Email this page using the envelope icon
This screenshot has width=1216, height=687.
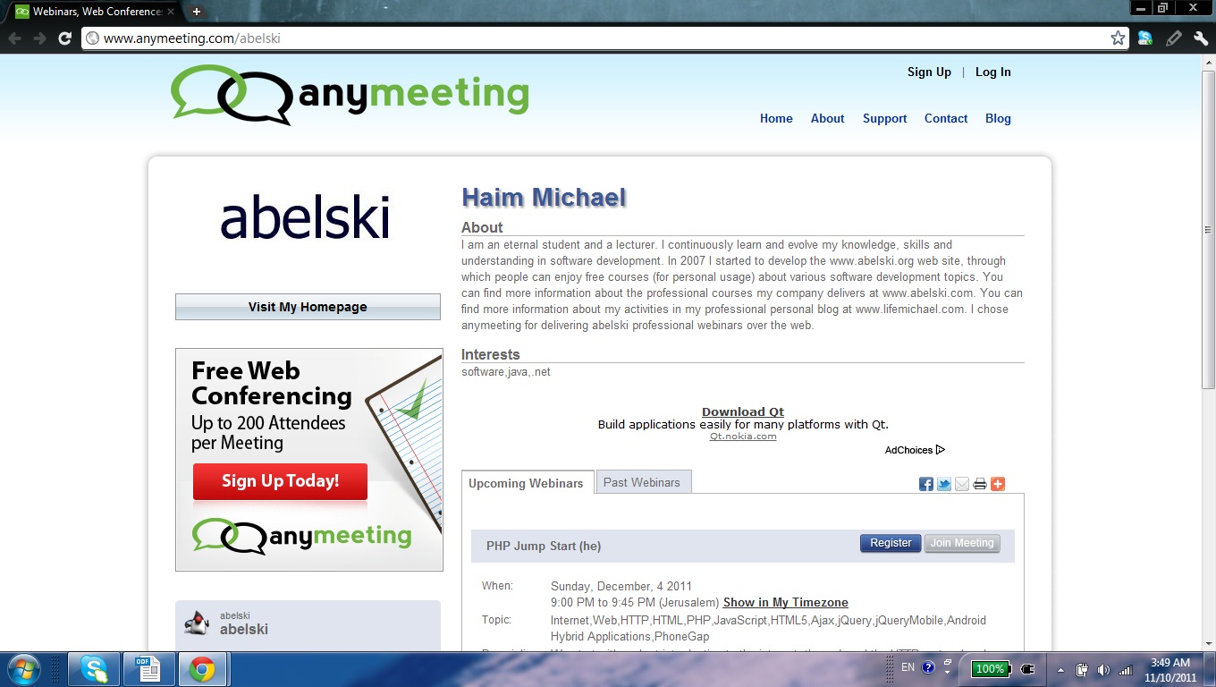tap(962, 484)
